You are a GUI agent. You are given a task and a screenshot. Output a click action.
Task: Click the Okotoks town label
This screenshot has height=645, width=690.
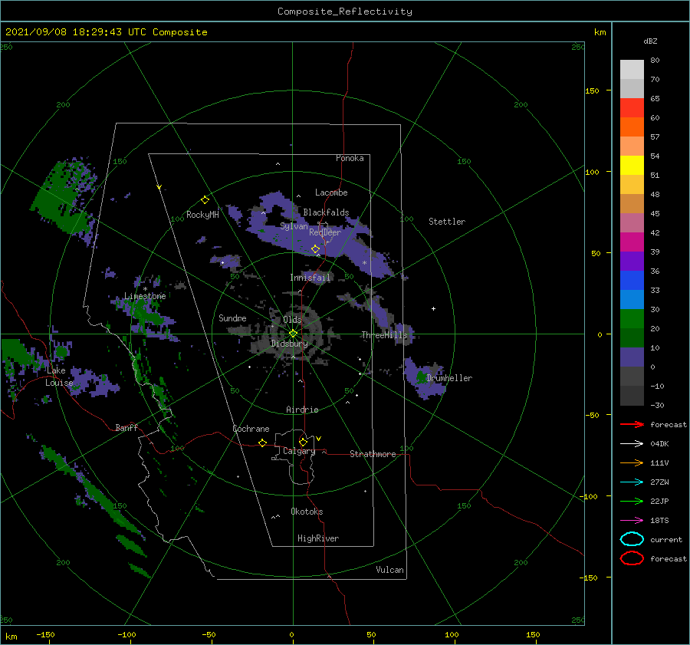click(x=307, y=512)
